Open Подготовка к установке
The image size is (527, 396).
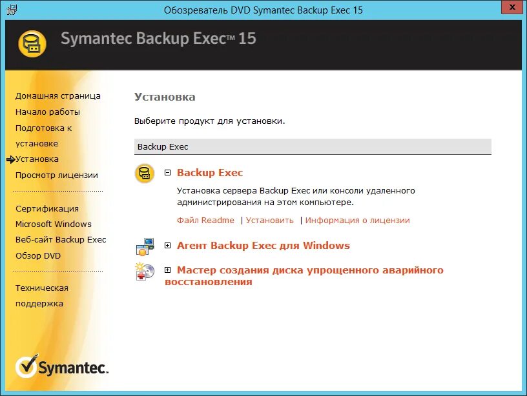coord(44,136)
